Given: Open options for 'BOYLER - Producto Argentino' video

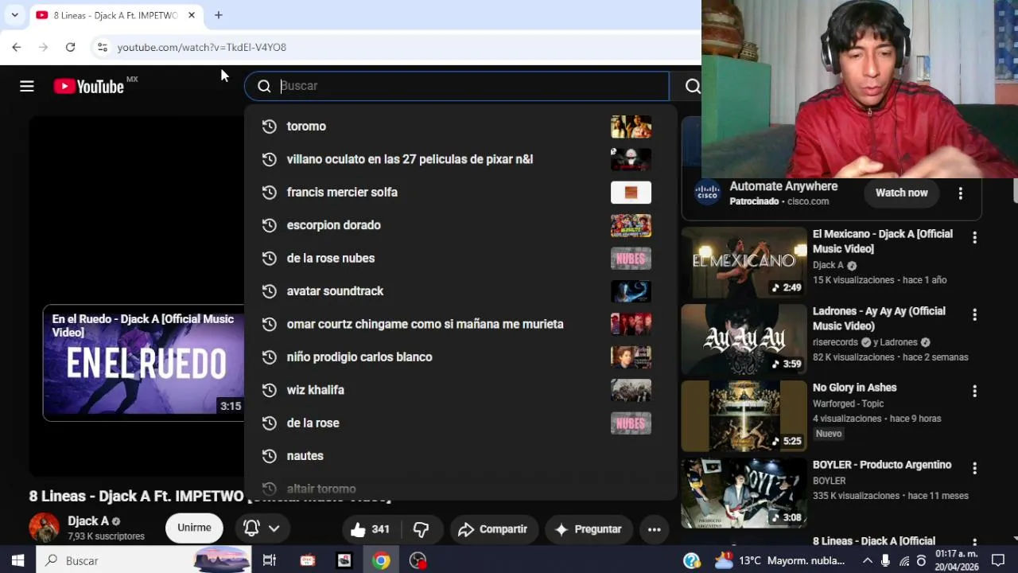Looking at the screenshot, I should [x=974, y=468].
